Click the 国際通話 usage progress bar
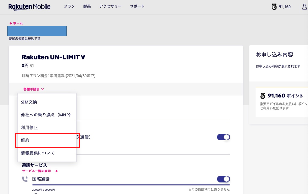The width and height of the screenshot is (308, 194). [131, 185]
